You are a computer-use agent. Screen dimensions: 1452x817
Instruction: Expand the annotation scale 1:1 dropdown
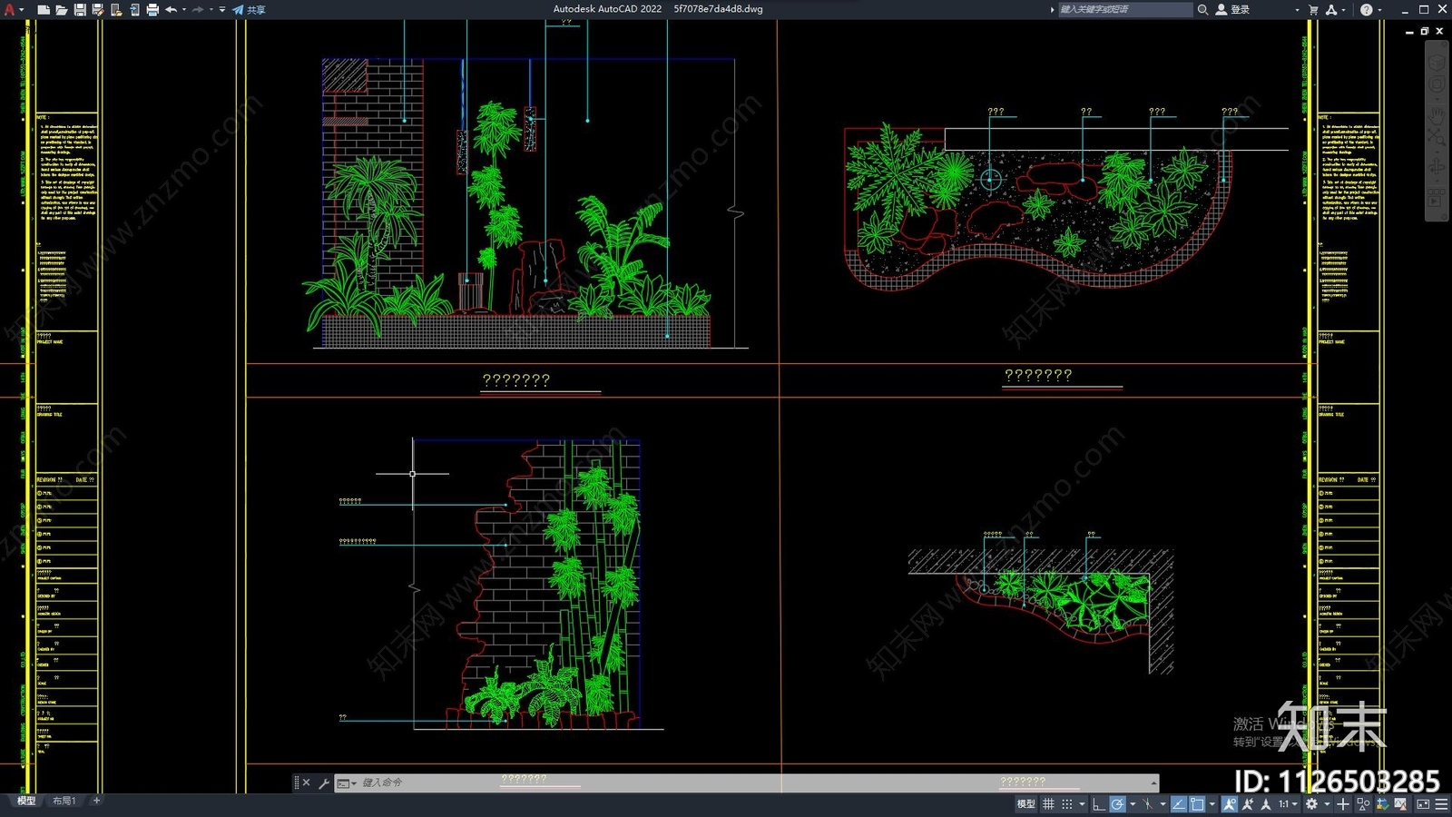coord(1288,804)
